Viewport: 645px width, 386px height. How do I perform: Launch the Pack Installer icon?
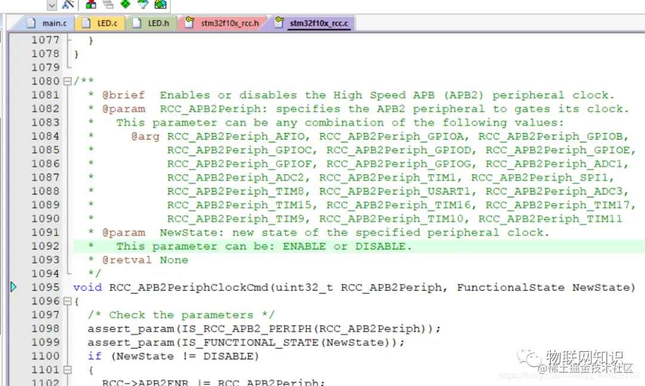click(x=161, y=4)
